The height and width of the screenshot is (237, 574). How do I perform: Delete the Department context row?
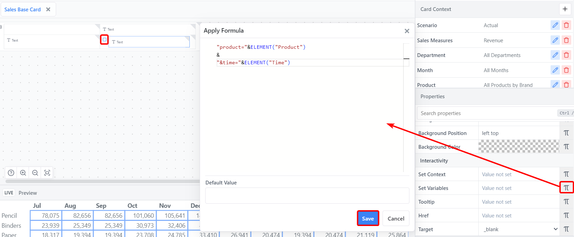point(566,55)
